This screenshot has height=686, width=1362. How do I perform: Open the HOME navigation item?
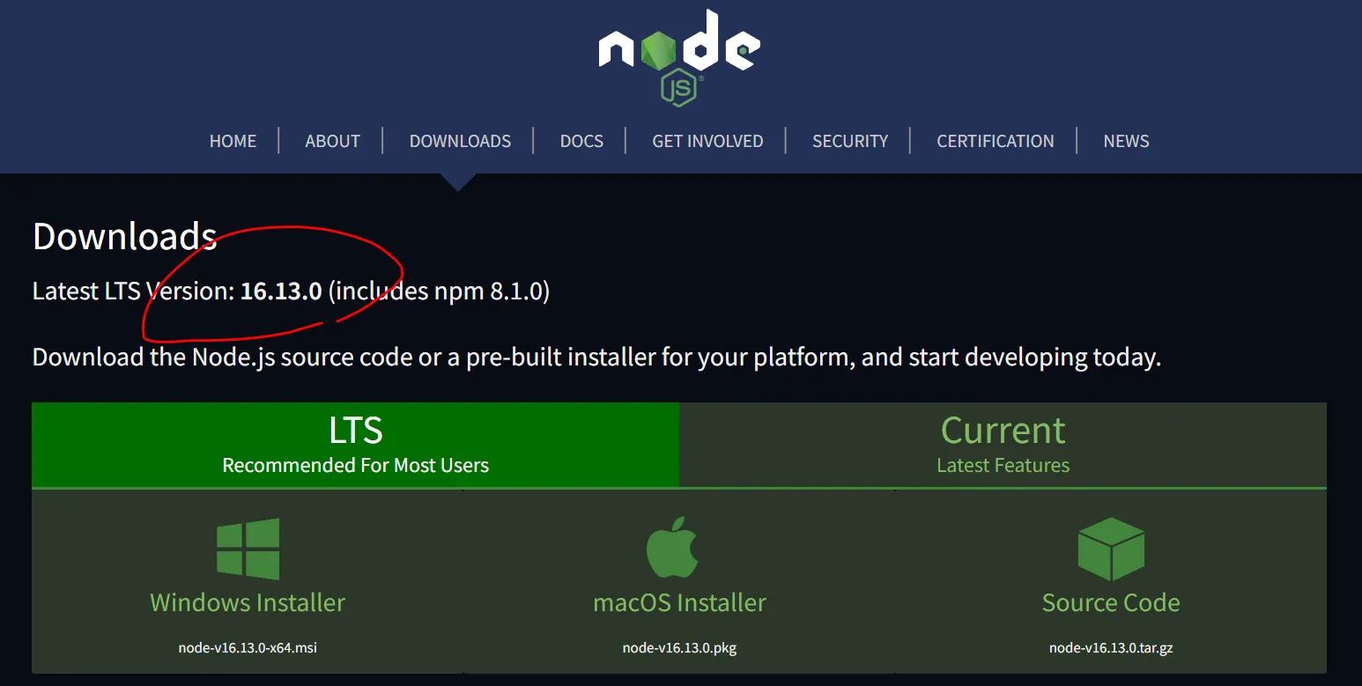click(x=233, y=141)
